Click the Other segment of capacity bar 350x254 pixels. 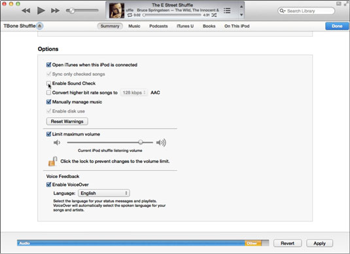click(x=253, y=243)
